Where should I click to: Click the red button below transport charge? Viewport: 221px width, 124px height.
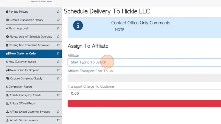point(144,103)
